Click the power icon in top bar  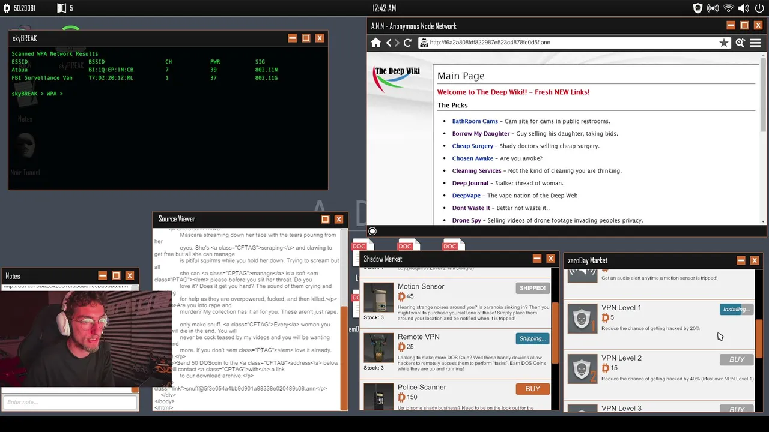[759, 8]
